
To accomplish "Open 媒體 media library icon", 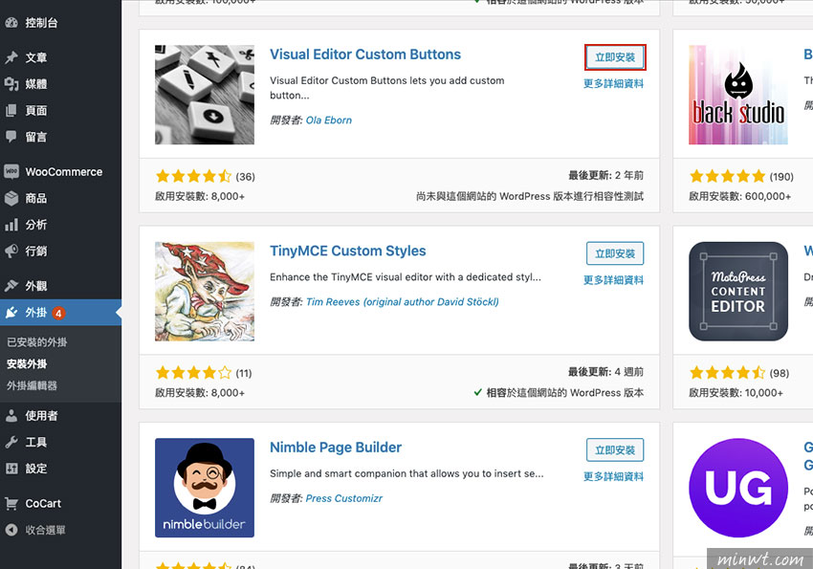I will [11, 84].
